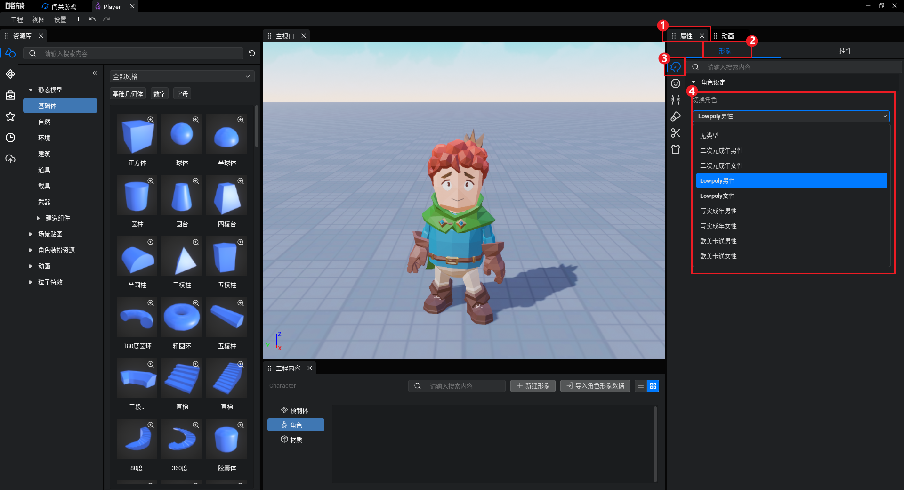This screenshot has width=904, height=490.
Task: Refresh the resource library search
Action: pyautogui.click(x=252, y=53)
